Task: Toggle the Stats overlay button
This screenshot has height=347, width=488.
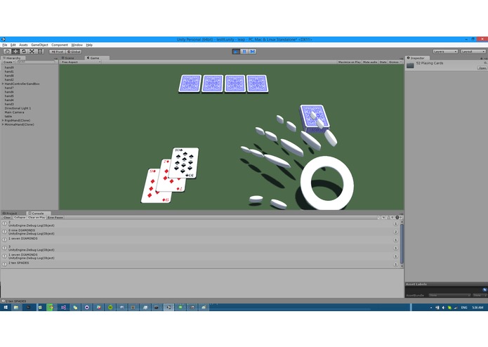Action: (x=383, y=62)
